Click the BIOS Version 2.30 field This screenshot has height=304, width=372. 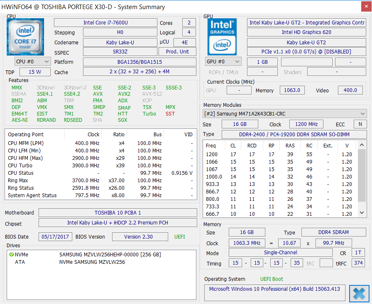pyautogui.click(x=140, y=237)
